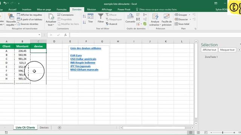Open Data validation icon

click(x=138, y=24)
